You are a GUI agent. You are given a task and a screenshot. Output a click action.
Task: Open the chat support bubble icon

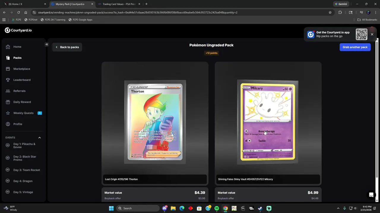pos(371,195)
